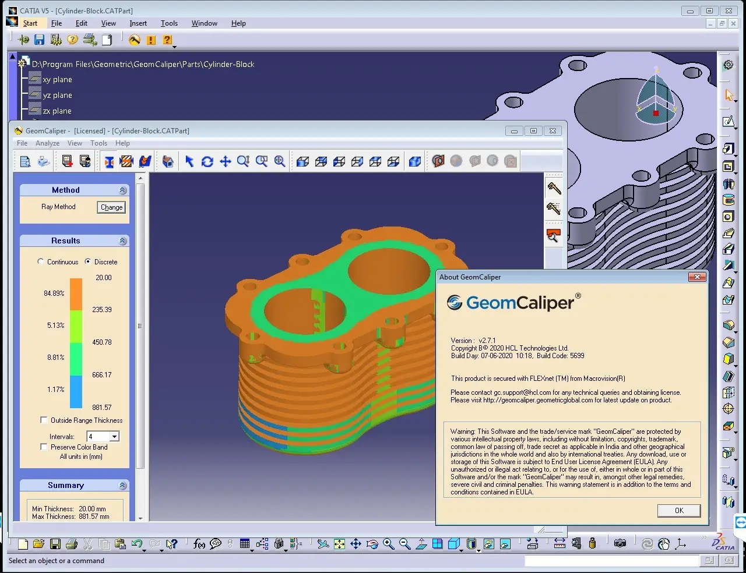The height and width of the screenshot is (573, 746).
Task: Collapse the Results panel
Action: (x=122, y=241)
